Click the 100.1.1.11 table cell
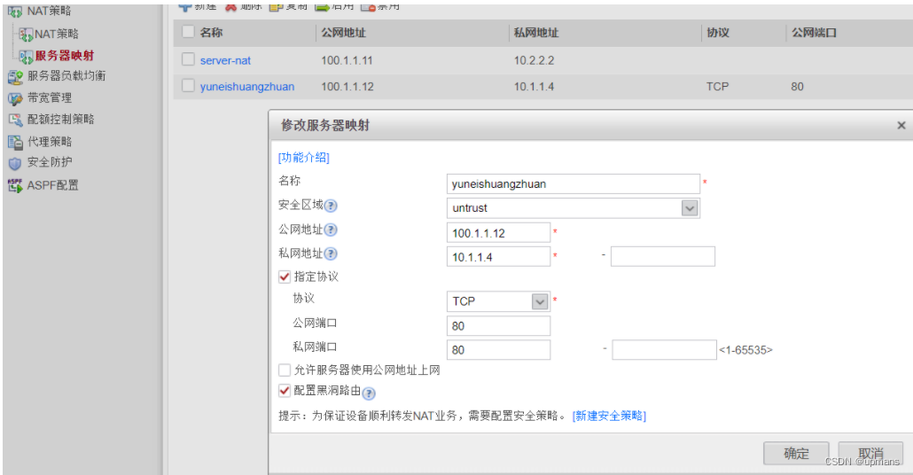Image resolution: width=913 pixels, height=475 pixels. click(347, 60)
